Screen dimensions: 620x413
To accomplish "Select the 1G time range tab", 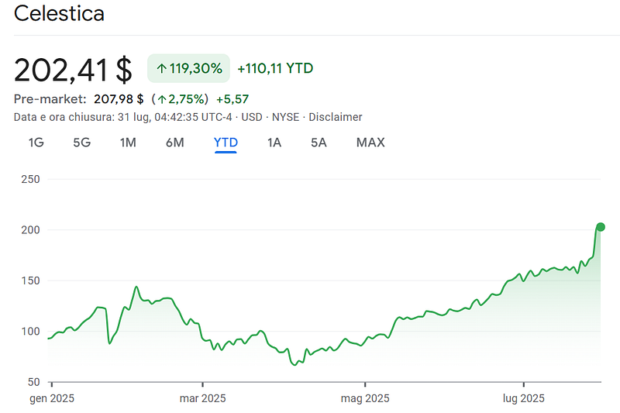I will coord(36,143).
